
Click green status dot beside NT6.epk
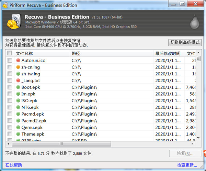click(18, 107)
